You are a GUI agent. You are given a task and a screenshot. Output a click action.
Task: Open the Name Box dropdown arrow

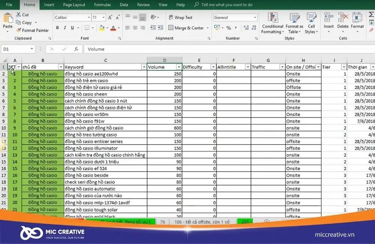tap(31, 49)
